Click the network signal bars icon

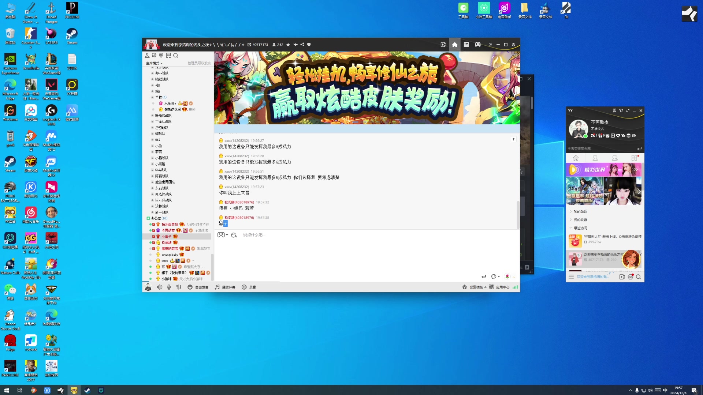(x=515, y=287)
